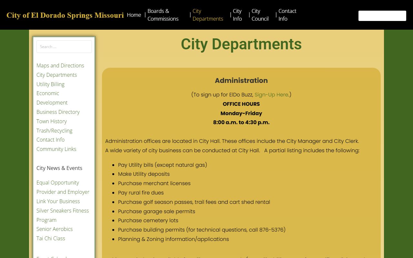Click Purchase merchant licenses item
This screenshot has height=258, width=413.
(x=154, y=183)
